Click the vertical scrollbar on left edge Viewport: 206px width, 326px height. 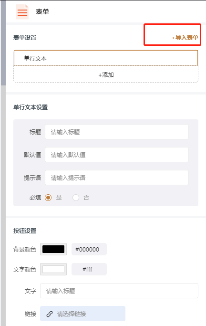pos(3,43)
